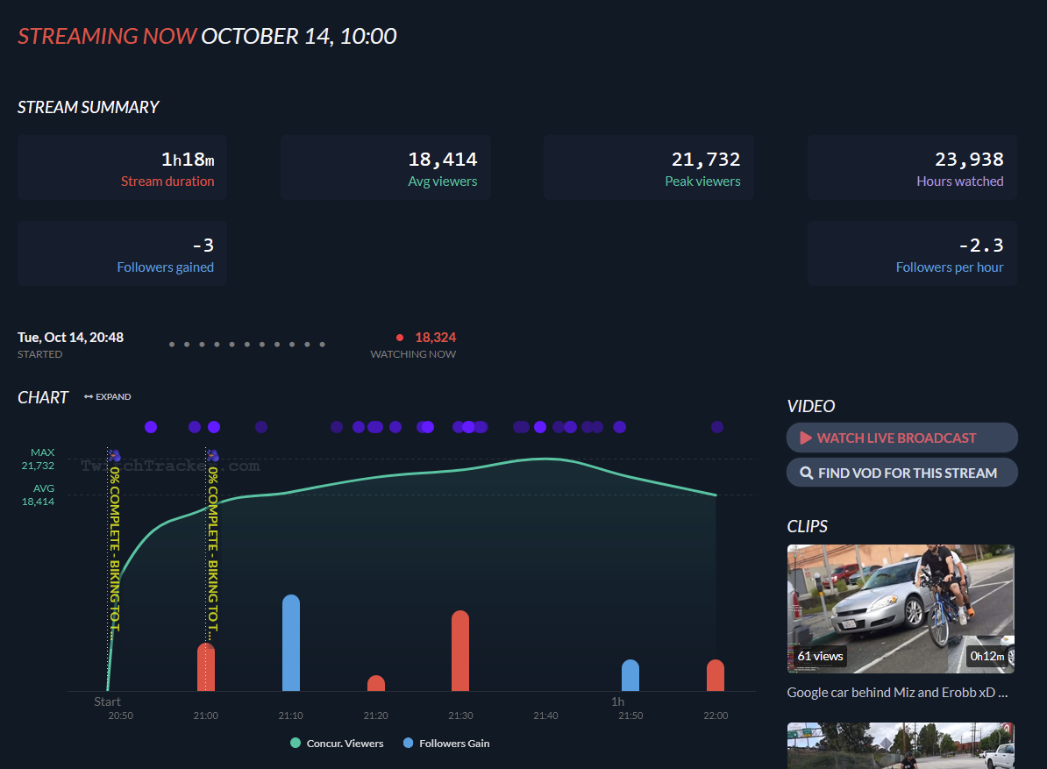Image resolution: width=1047 pixels, height=769 pixels.
Task: Click the blue followers bar near 21:50
Action: 630,675
